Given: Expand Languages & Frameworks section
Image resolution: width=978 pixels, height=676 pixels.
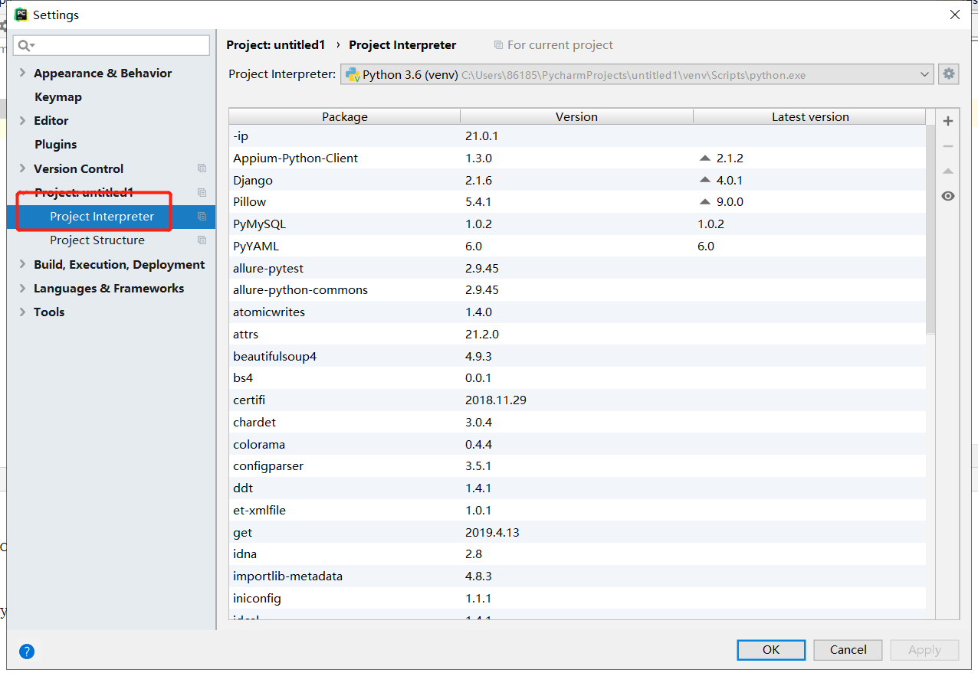Looking at the screenshot, I should click(x=22, y=288).
